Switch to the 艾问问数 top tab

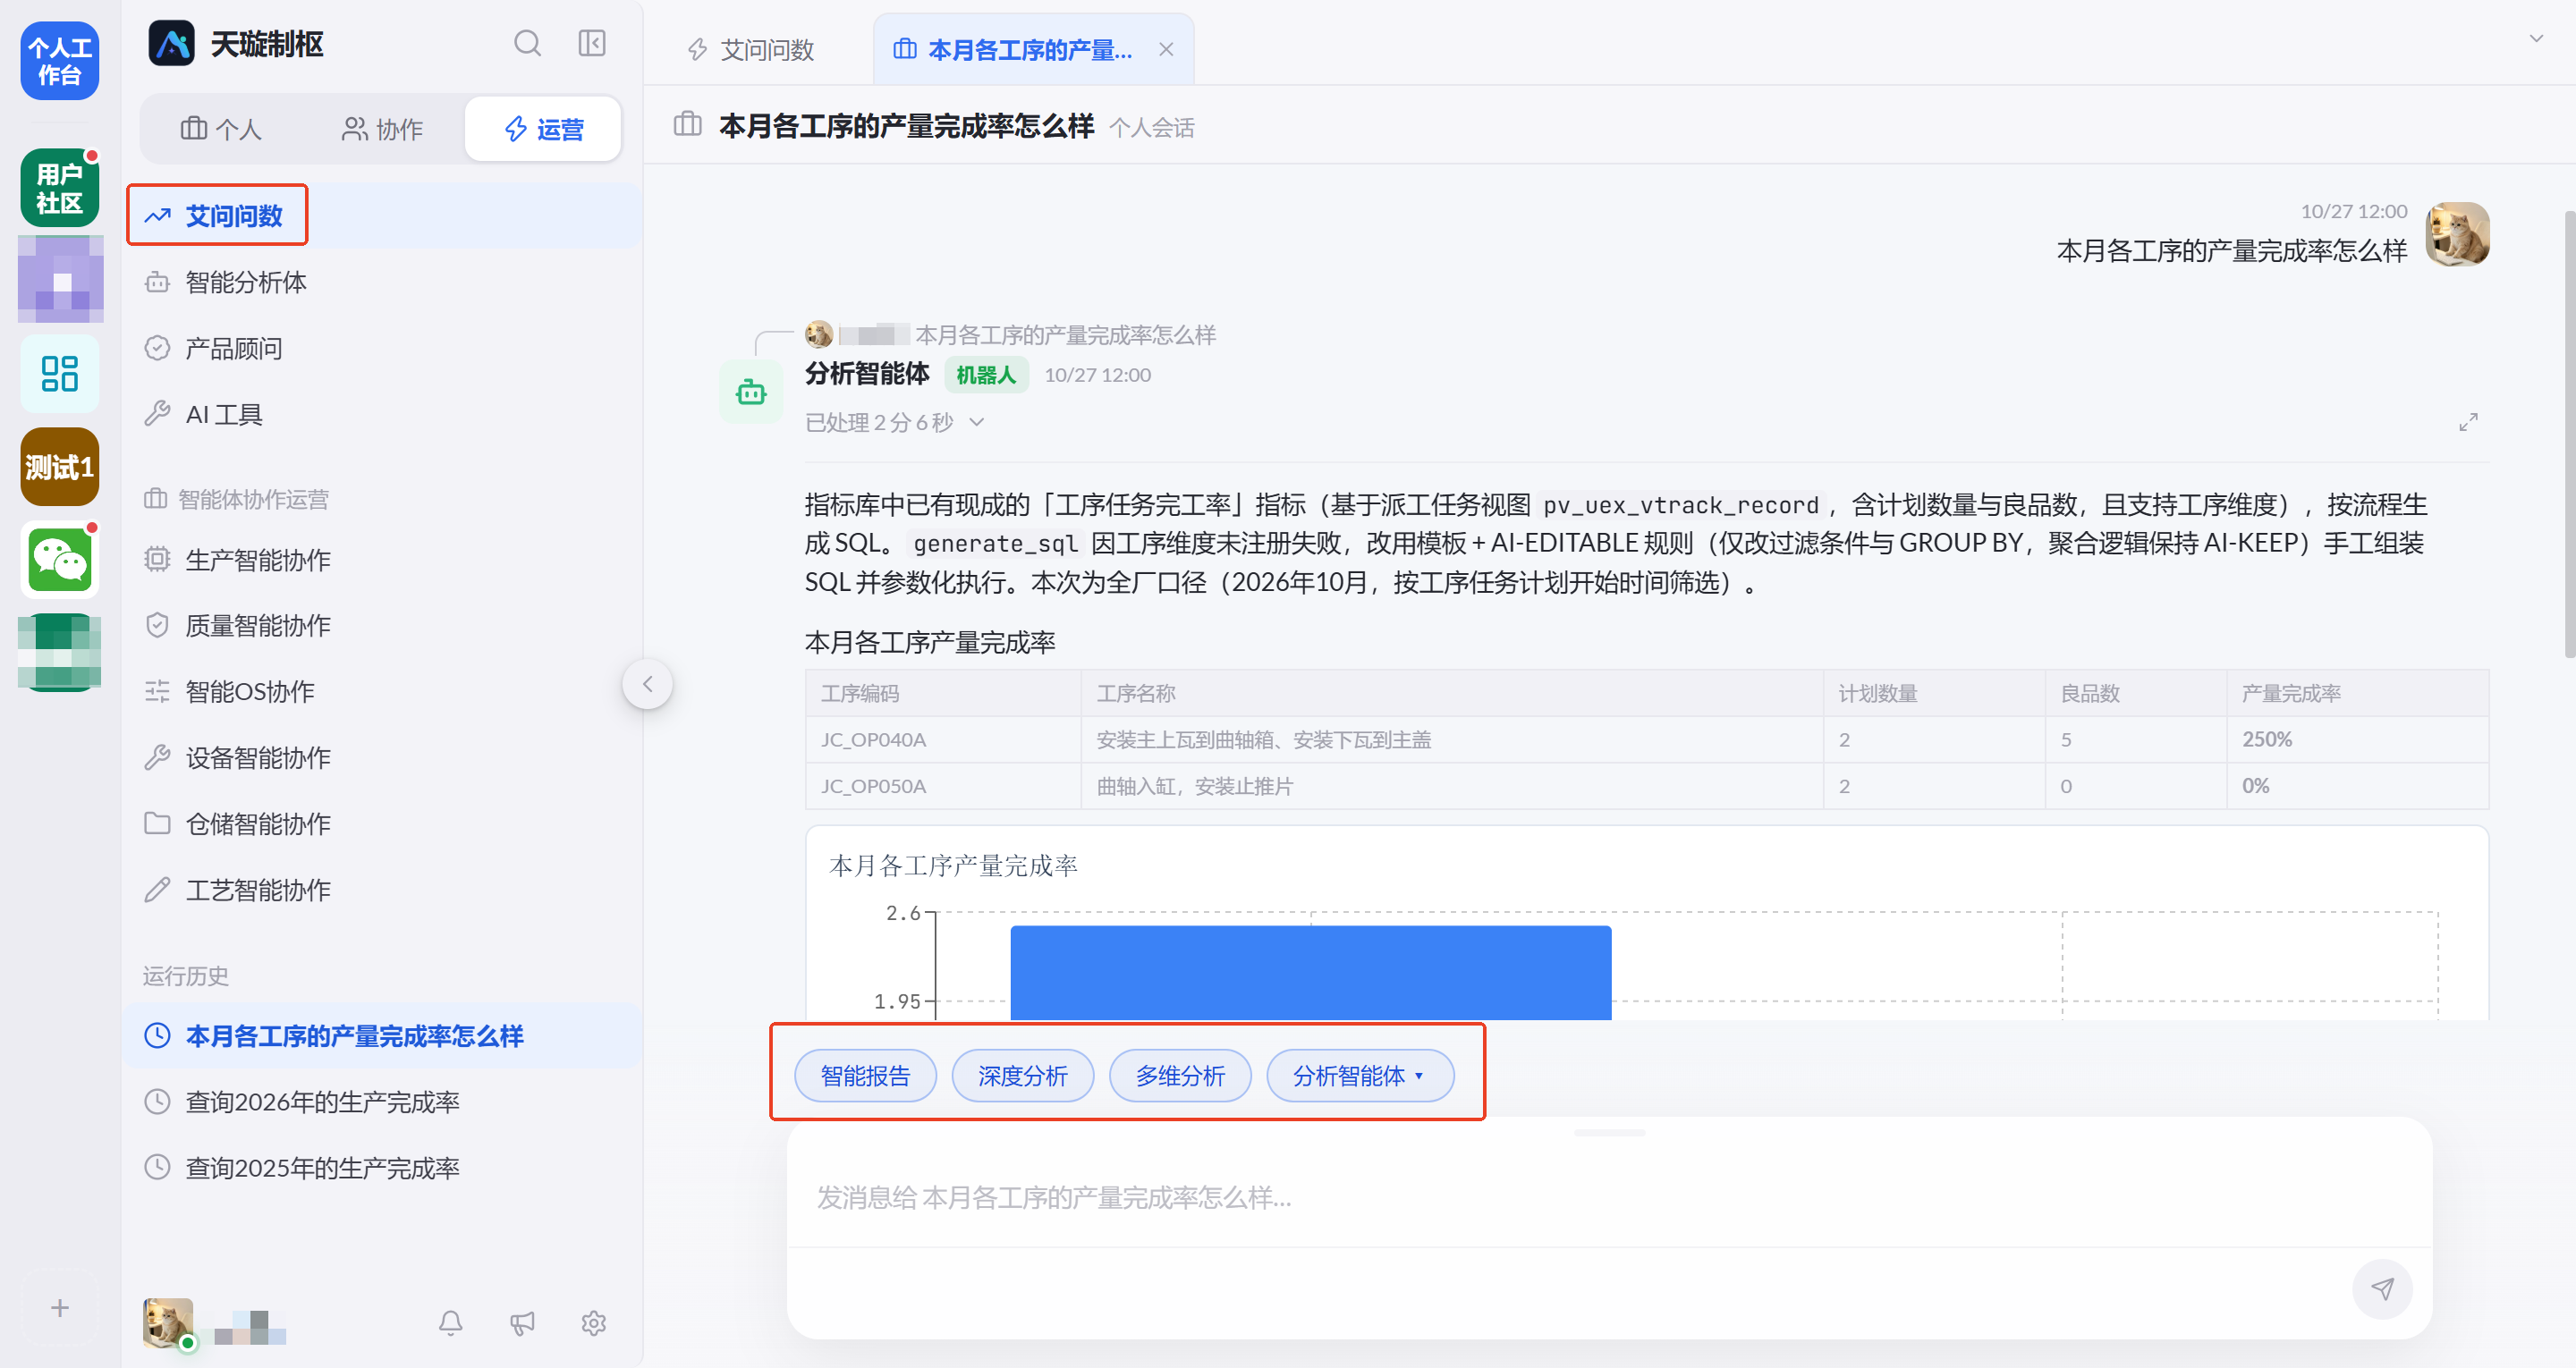tap(750, 49)
